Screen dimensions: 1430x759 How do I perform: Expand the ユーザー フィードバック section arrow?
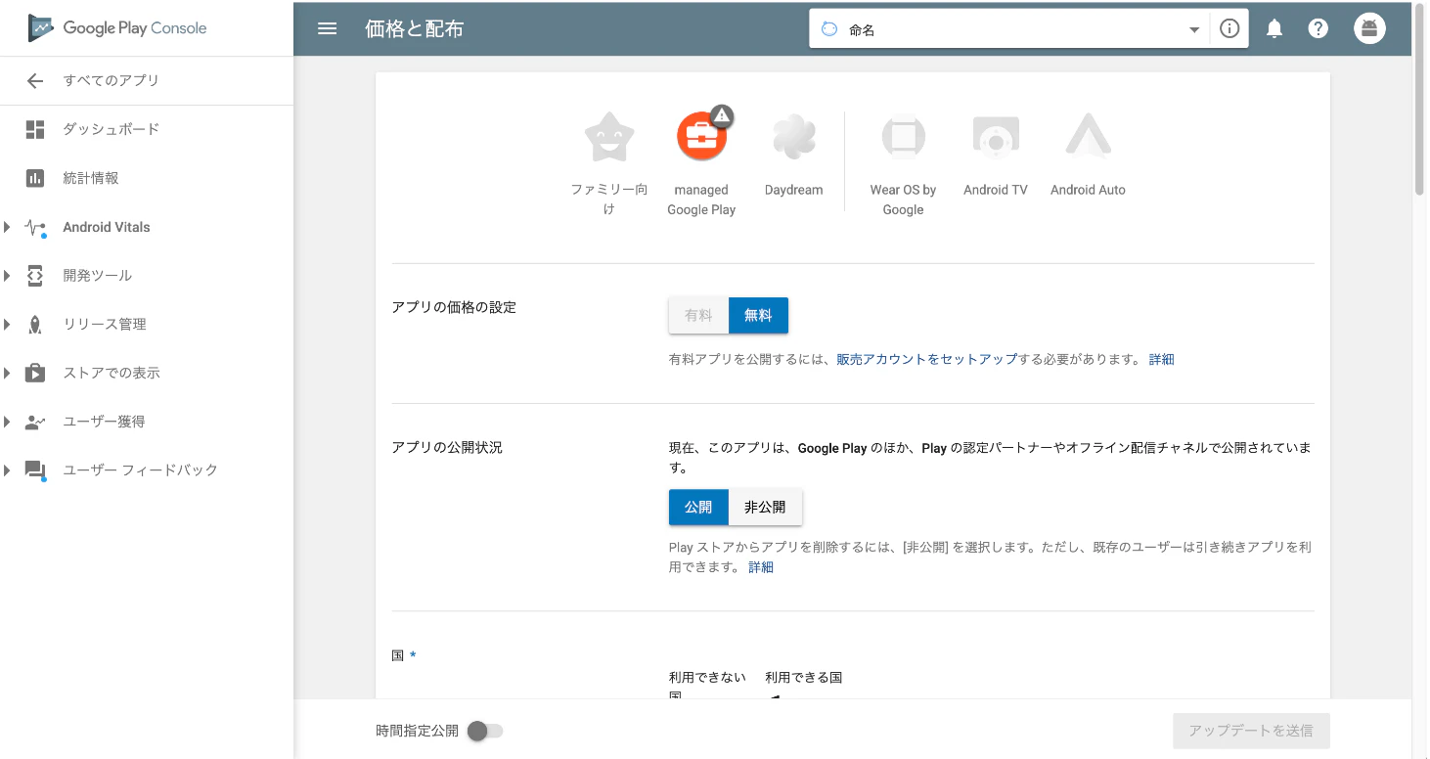[7, 470]
